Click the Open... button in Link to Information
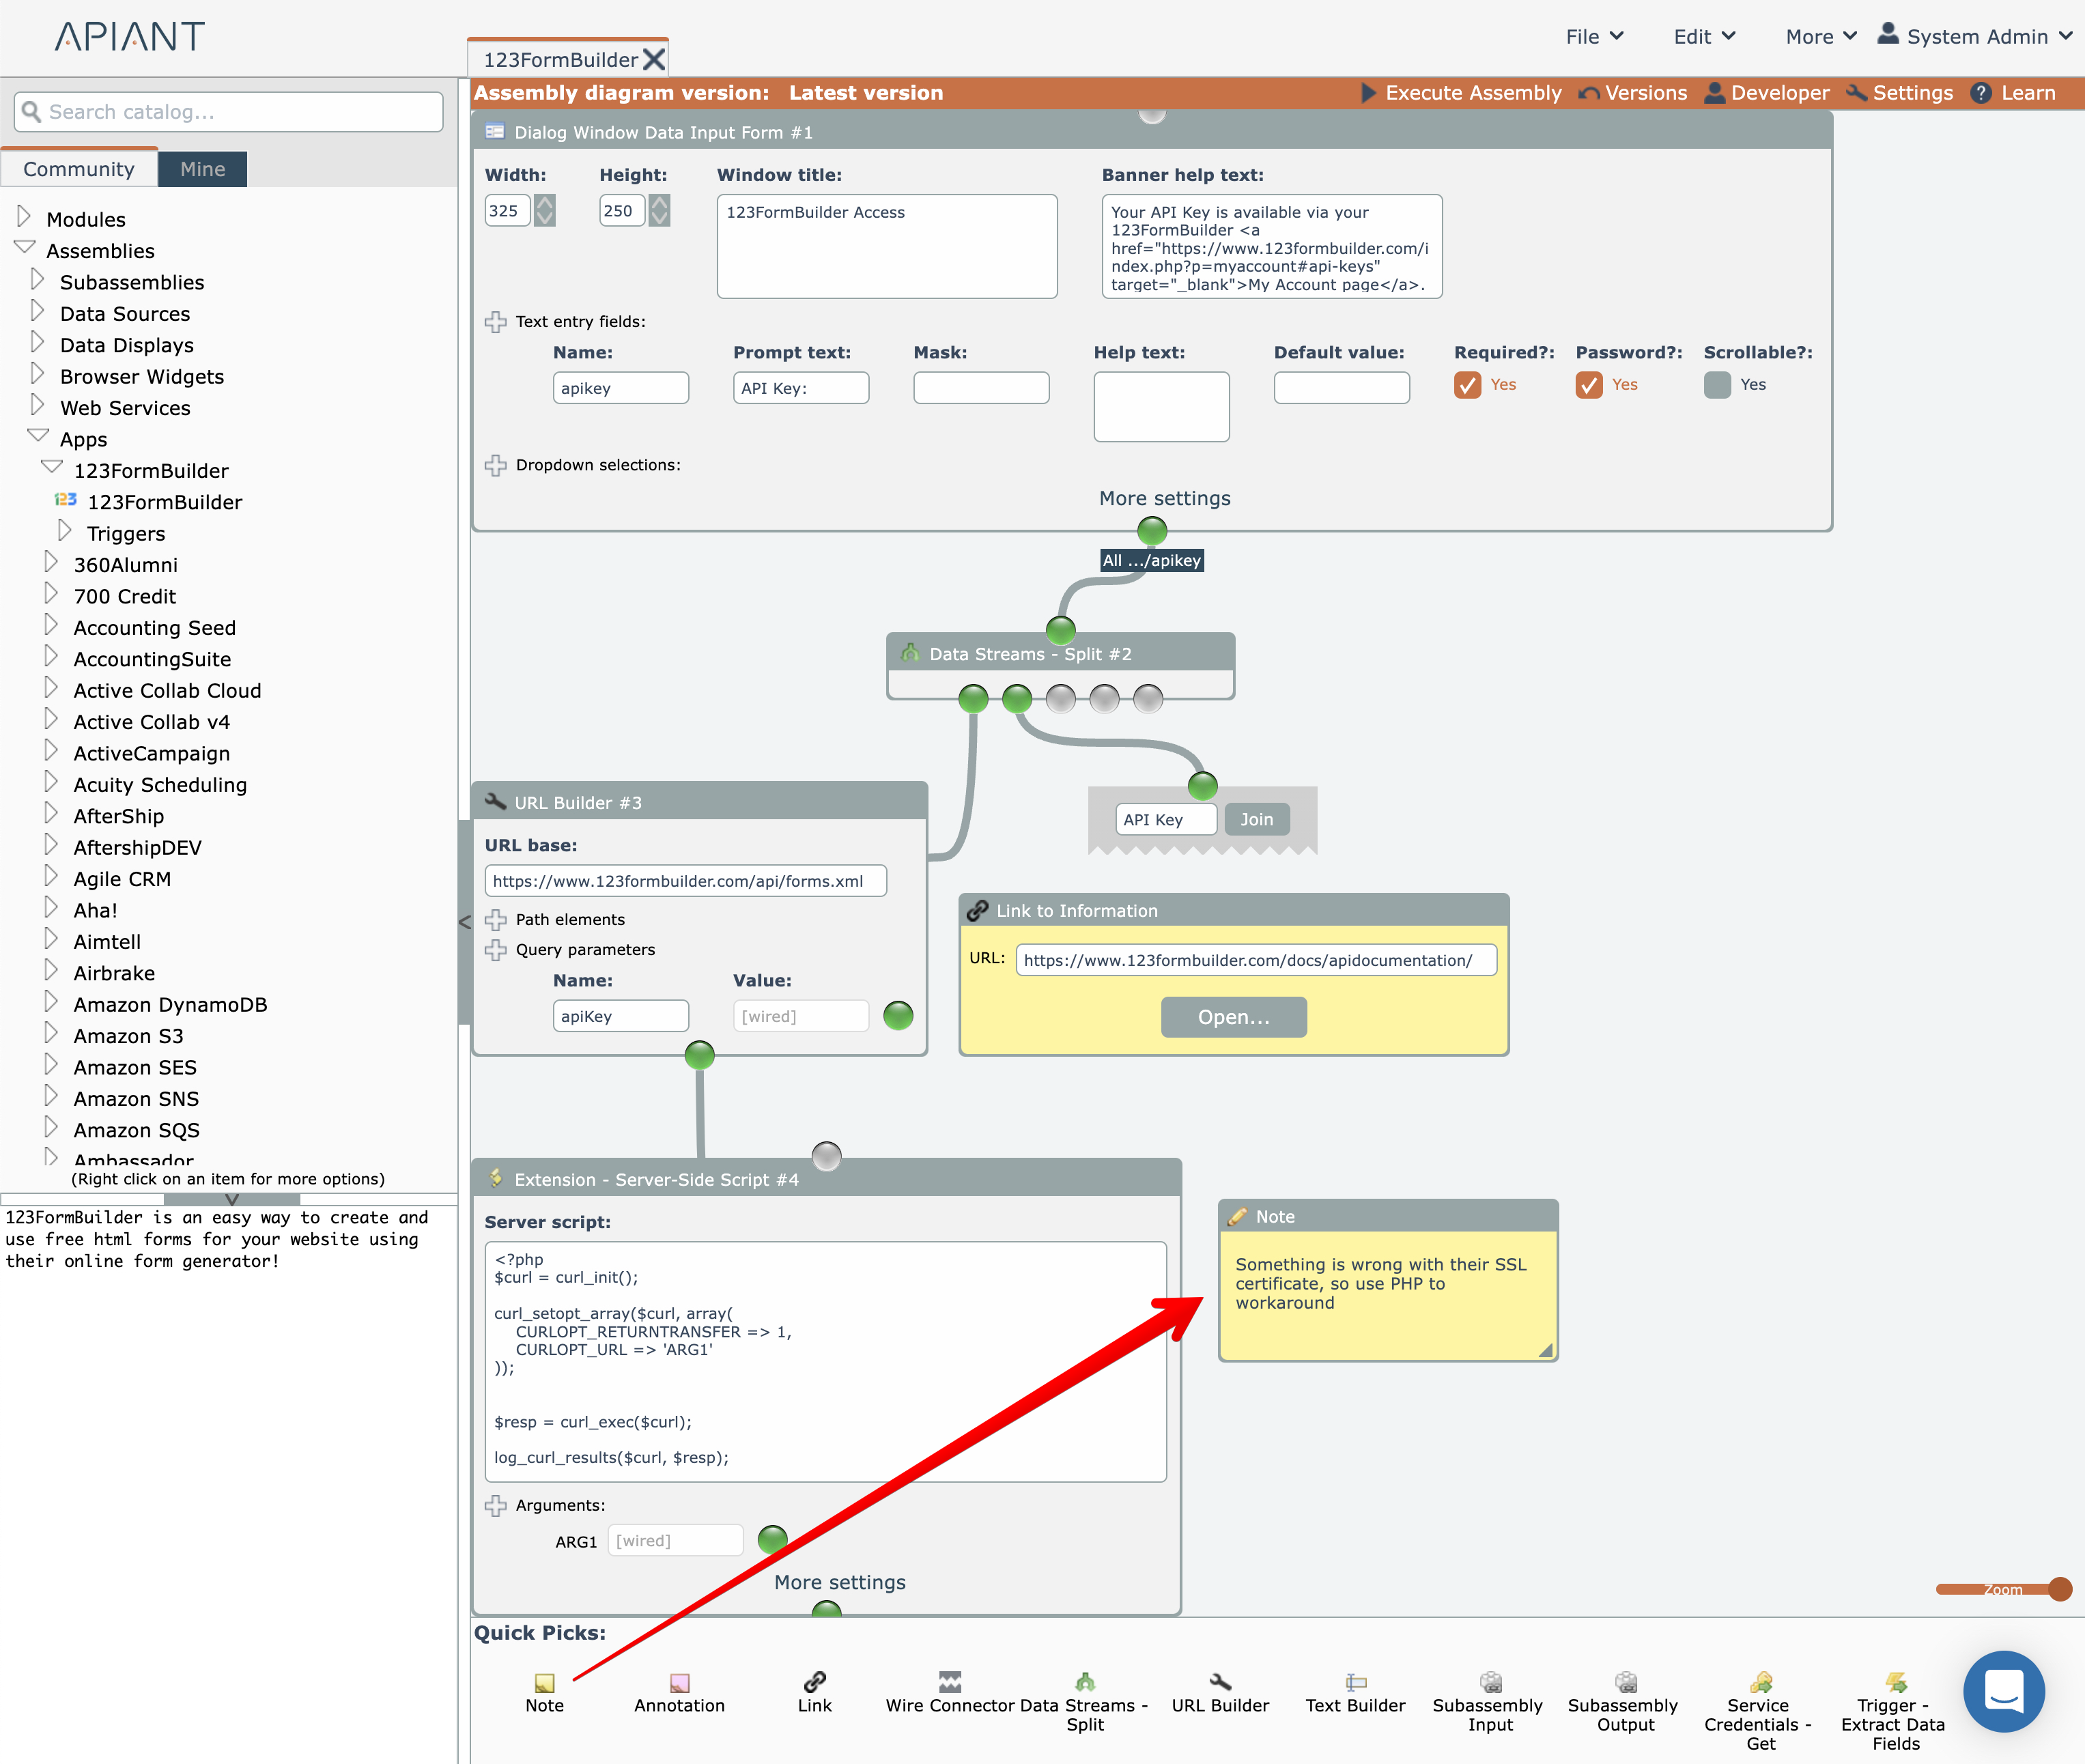 (1233, 1017)
